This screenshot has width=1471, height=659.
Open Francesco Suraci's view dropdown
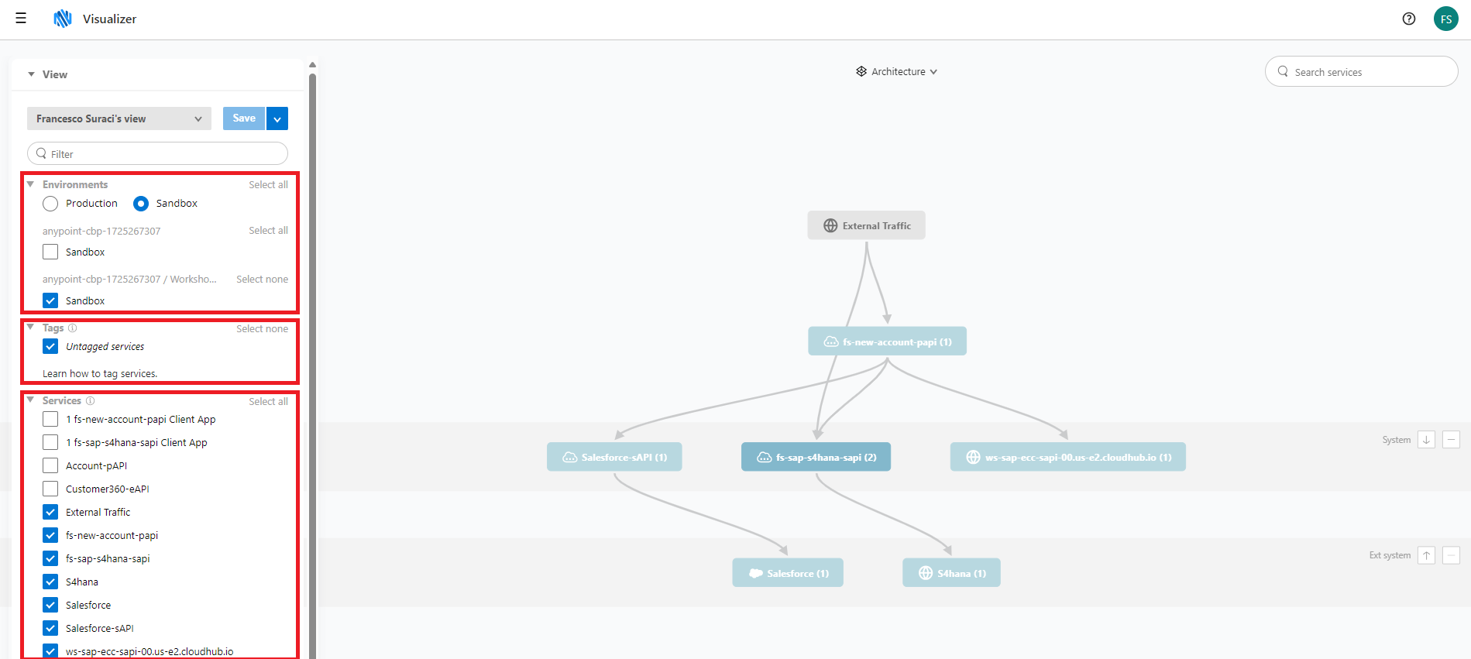(x=119, y=118)
